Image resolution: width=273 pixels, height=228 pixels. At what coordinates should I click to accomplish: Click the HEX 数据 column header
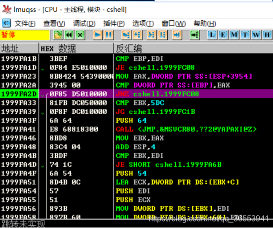(x=76, y=48)
